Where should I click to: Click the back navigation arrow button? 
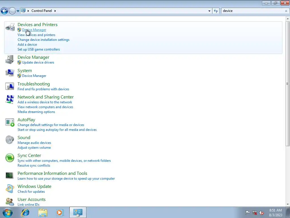[x=5, y=11]
